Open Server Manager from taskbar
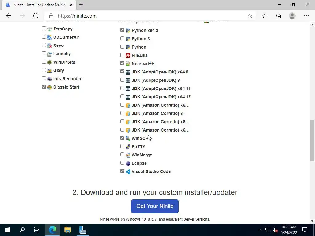 (82, 230)
